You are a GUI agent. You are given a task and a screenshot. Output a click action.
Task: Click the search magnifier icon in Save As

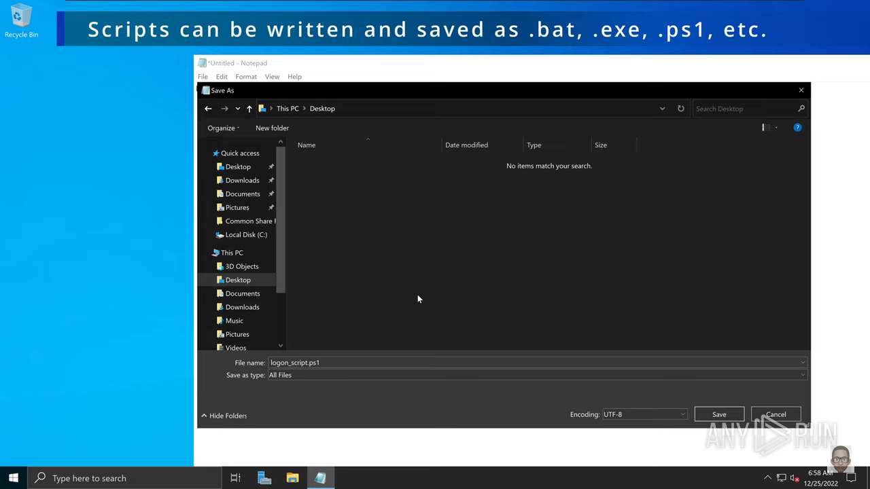(x=801, y=109)
